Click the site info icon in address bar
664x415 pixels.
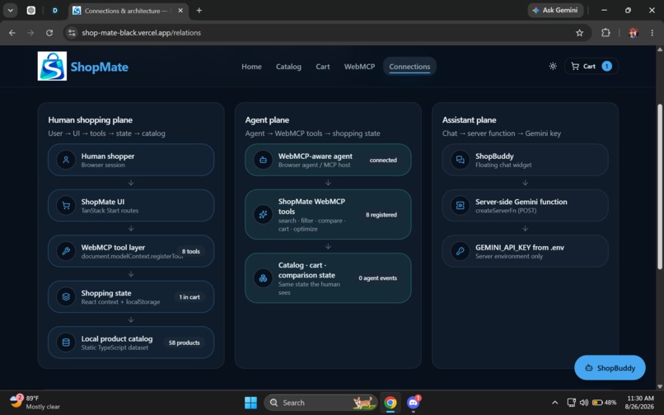[x=72, y=33]
